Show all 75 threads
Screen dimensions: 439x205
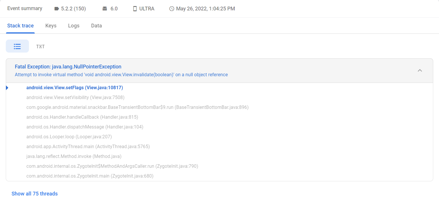point(34,193)
